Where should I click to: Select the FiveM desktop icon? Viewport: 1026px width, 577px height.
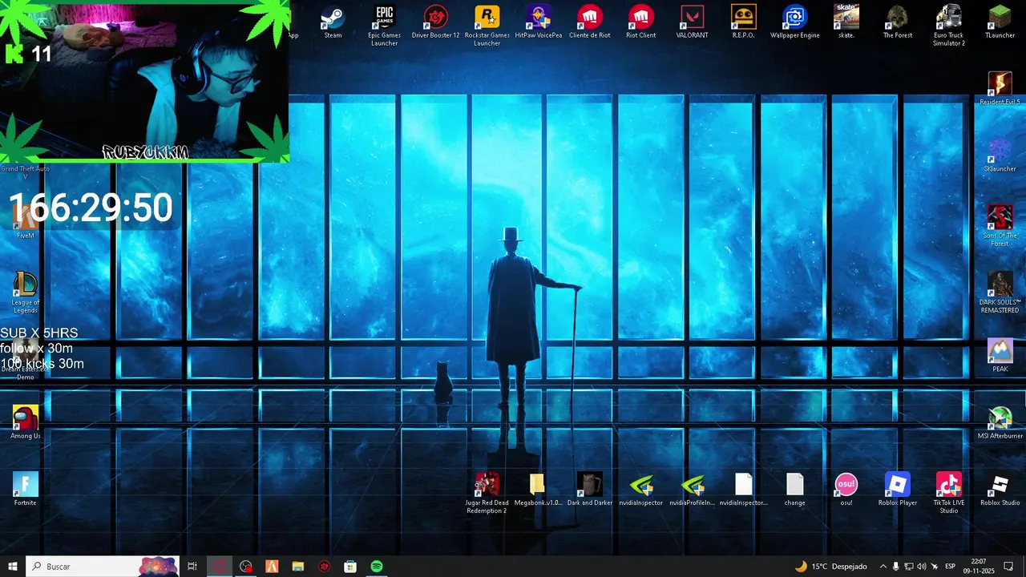[26, 222]
